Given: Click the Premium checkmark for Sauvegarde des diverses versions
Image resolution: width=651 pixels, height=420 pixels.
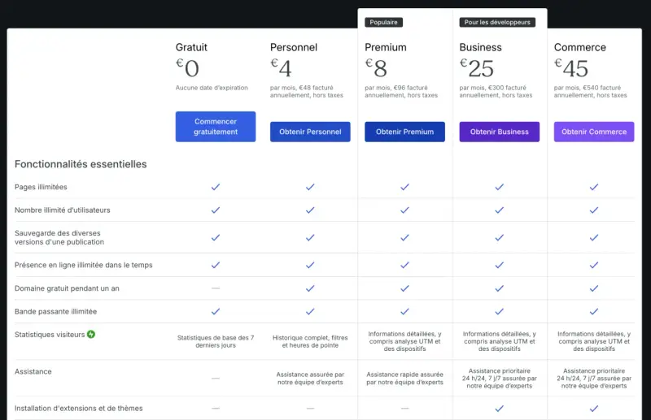Looking at the screenshot, I should tap(404, 237).
